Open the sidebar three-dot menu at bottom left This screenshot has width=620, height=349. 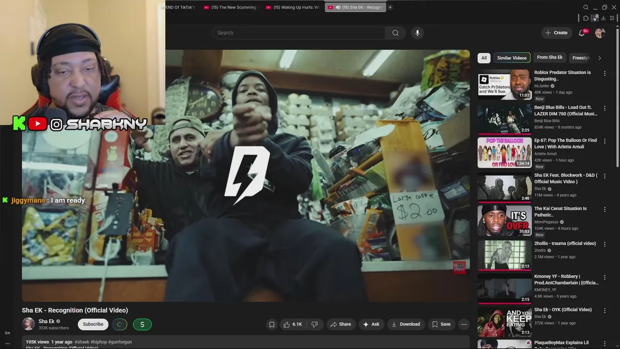[7, 343]
